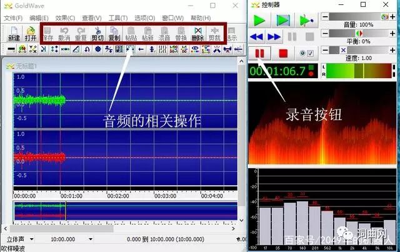Open the 效果(C) menu
Viewport: 400px width, 252px height.
point(66,18)
